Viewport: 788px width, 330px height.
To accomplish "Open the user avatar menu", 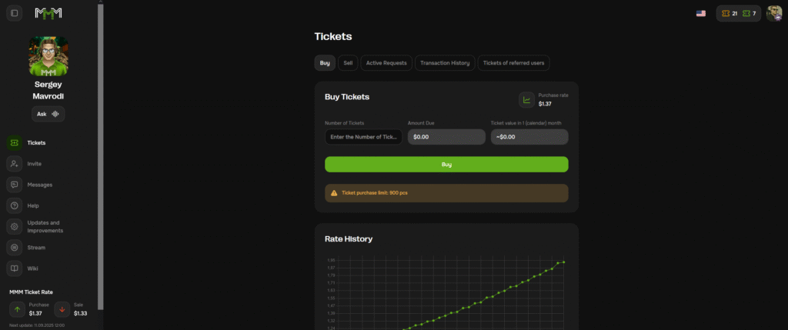I will [773, 13].
